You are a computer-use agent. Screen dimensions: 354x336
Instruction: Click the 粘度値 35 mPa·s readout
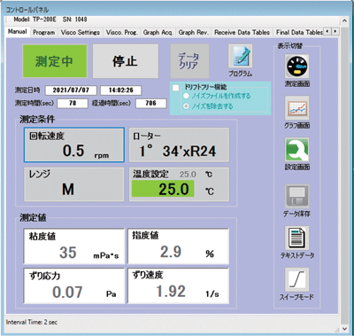pyautogui.click(x=74, y=246)
